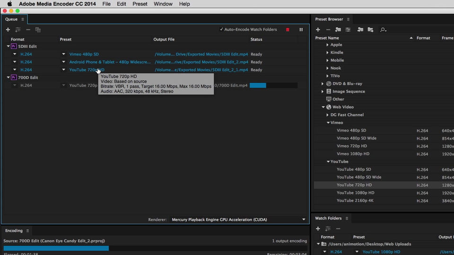Image resolution: width=454 pixels, height=255 pixels.
Task: Click delete preset minus icon in Preset Browser
Action: click(328, 29)
